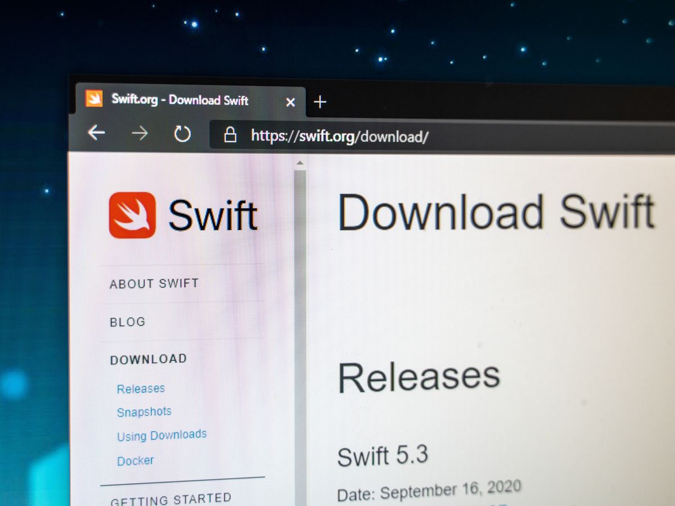The width and height of the screenshot is (675, 506).
Task: Click the forward navigation arrow
Action: pyautogui.click(x=139, y=133)
